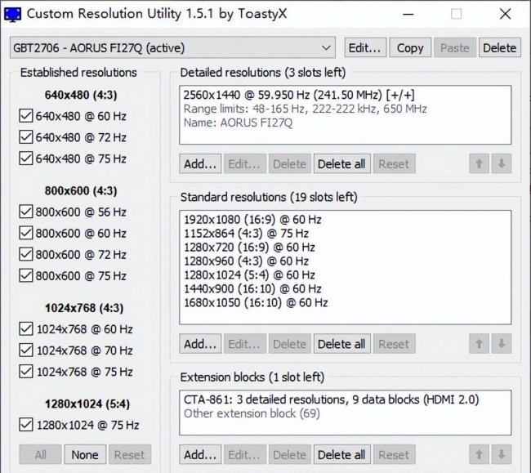The image size is (531, 473).
Task: Click All under Established resolutions
Action: click(40, 454)
